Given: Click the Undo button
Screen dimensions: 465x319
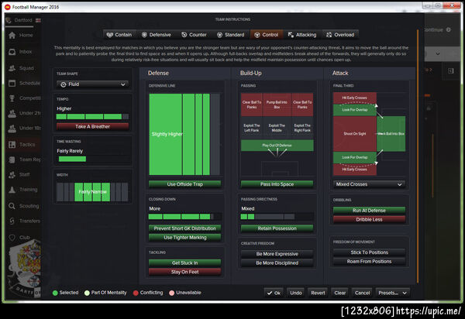Looking at the screenshot, I should [296, 293].
